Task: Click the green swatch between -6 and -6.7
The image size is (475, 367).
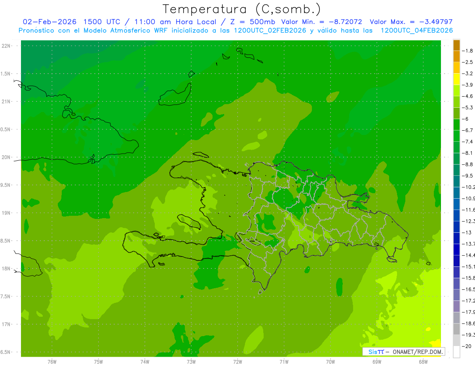Action: tap(456, 124)
